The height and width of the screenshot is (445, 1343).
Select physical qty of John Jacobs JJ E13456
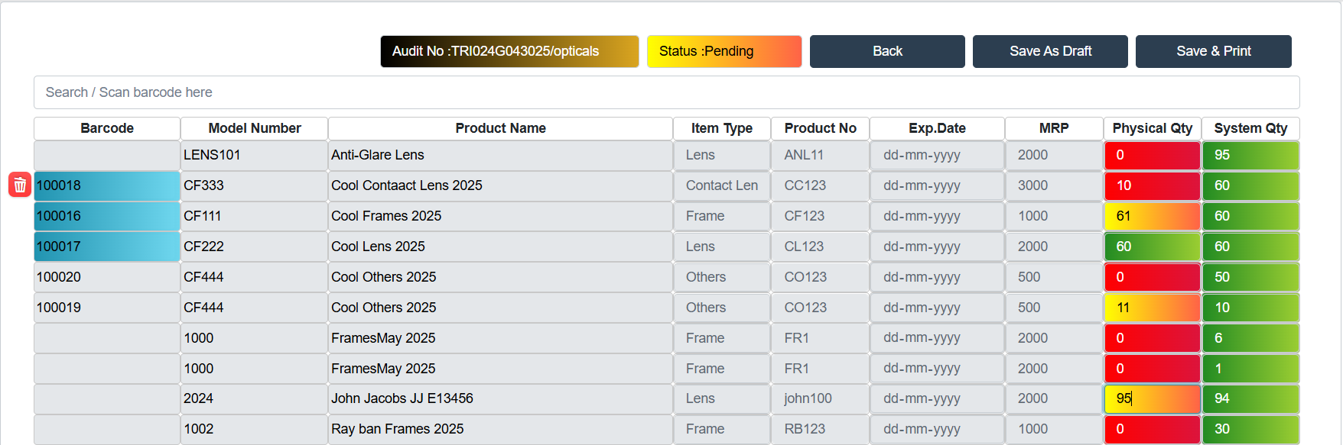pos(1151,398)
